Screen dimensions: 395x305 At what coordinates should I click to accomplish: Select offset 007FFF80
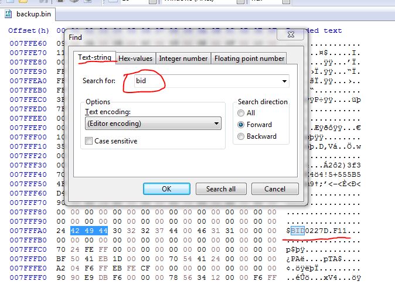(x=28, y=212)
